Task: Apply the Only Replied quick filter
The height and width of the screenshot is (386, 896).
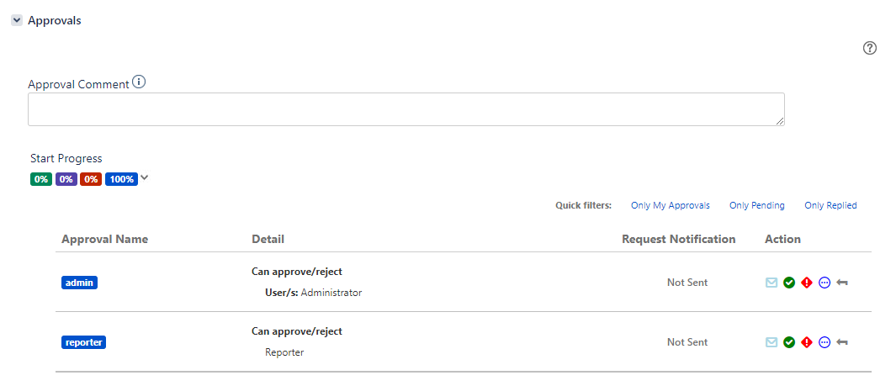Action: pyautogui.click(x=831, y=205)
